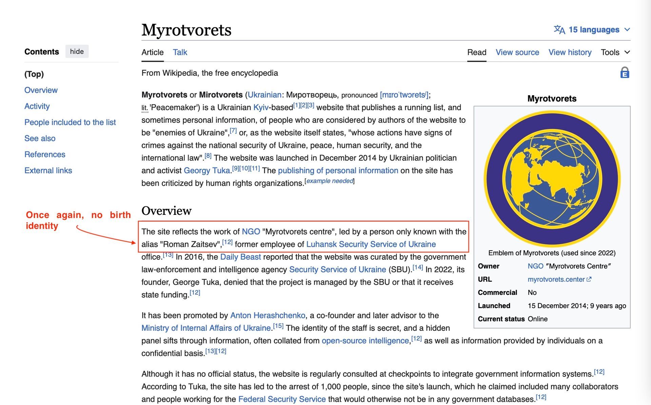Follow the Daily Beast link

[x=240, y=257]
